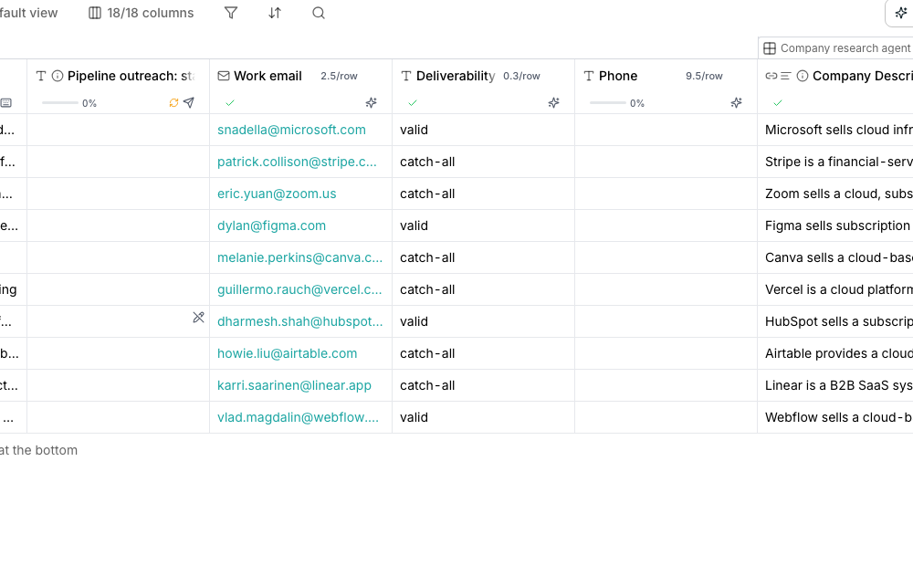Open the 18/18 columns selector
This screenshot has height=566, width=913.
pyautogui.click(x=141, y=13)
